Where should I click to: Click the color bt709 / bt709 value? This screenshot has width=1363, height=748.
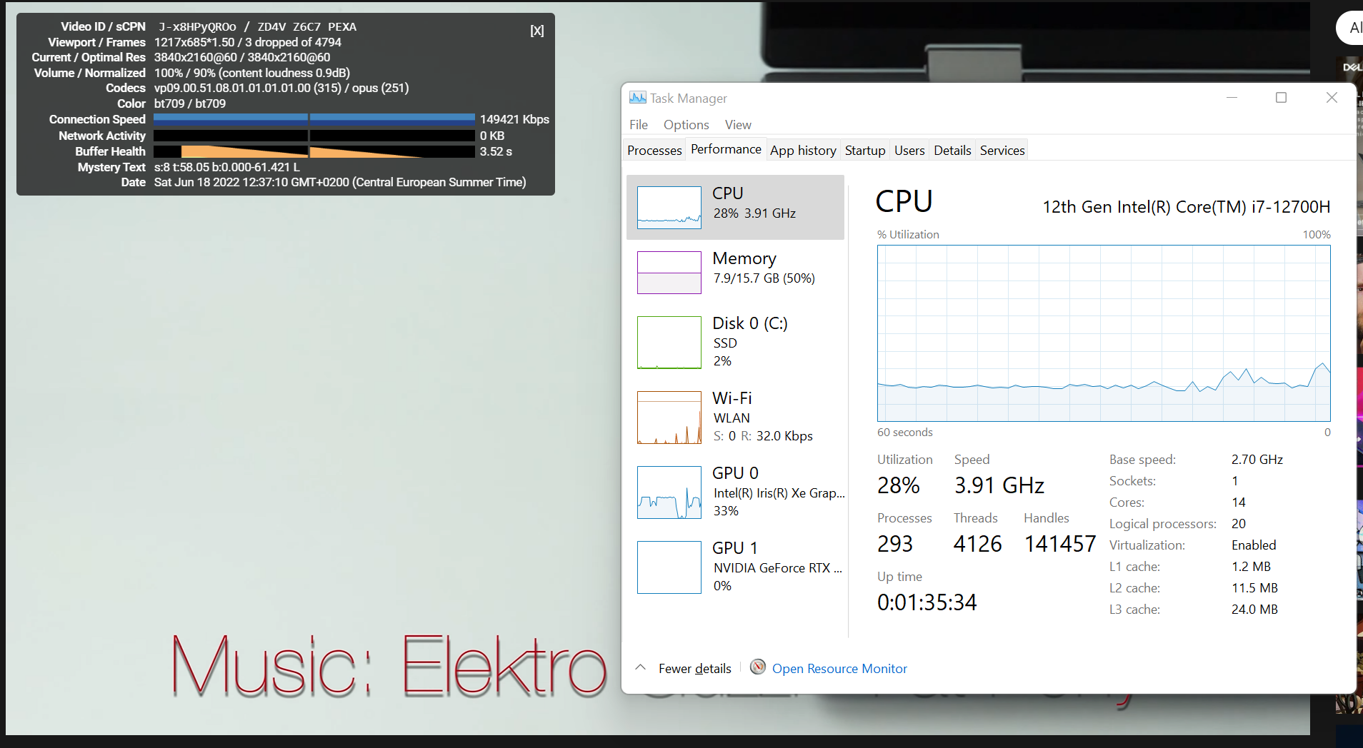click(x=190, y=104)
